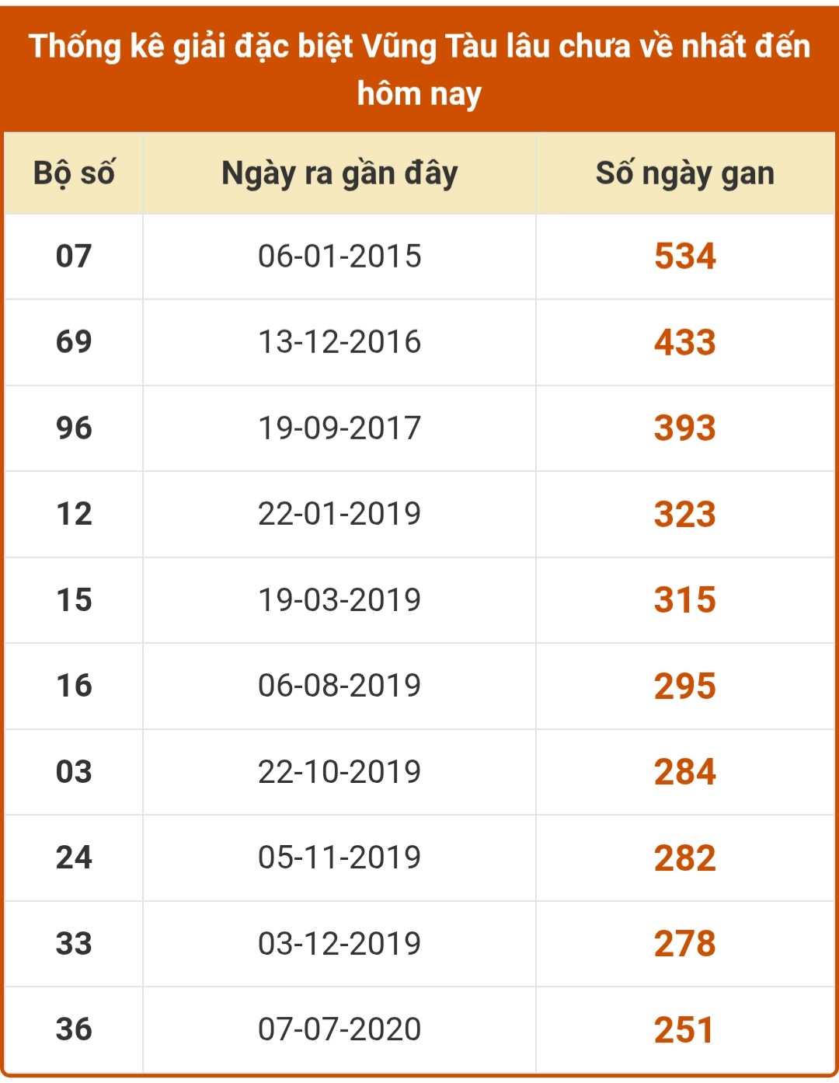The width and height of the screenshot is (839, 1083).
Task: Click the date 19-09-2017
Action: click(x=339, y=428)
